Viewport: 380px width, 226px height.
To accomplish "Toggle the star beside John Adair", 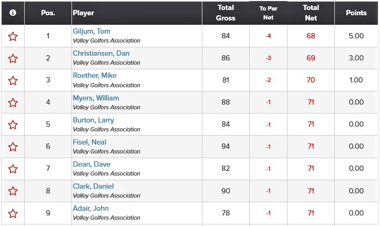I will [13, 213].
